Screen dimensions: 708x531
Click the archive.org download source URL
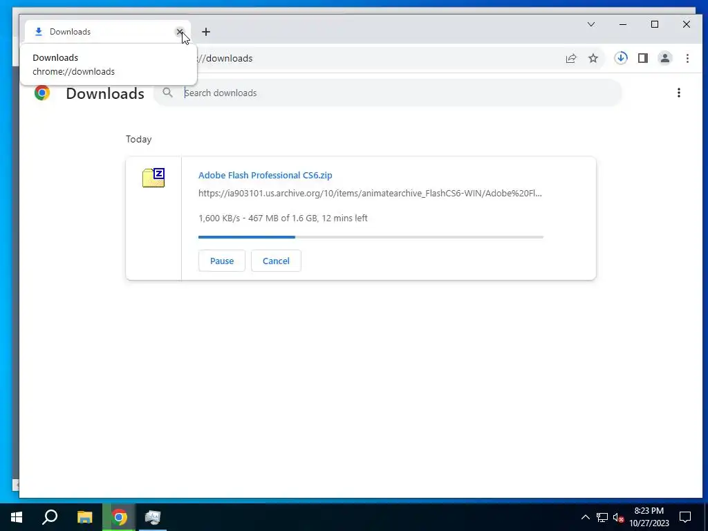click(370, 194)
